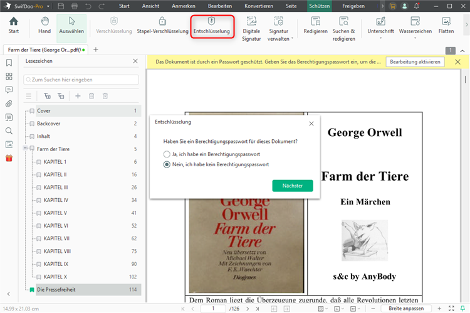Open the Freigeben menu tab
Screen dimensions: 470x313
tap(353, 6)
